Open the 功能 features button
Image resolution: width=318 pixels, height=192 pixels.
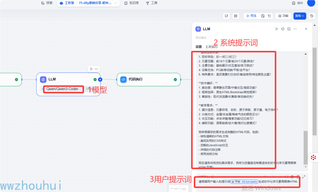[283, 16]
